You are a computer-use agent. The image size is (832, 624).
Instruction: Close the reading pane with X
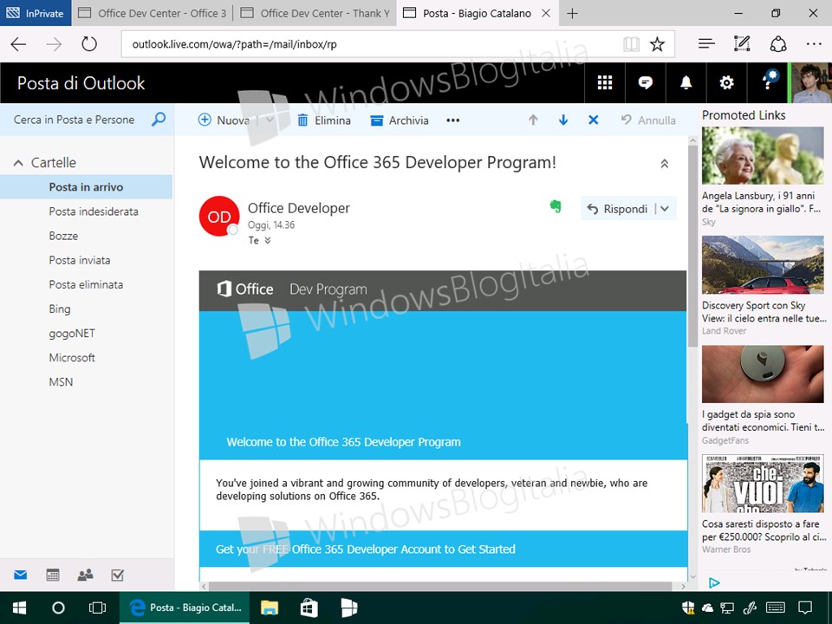point(593,120)
